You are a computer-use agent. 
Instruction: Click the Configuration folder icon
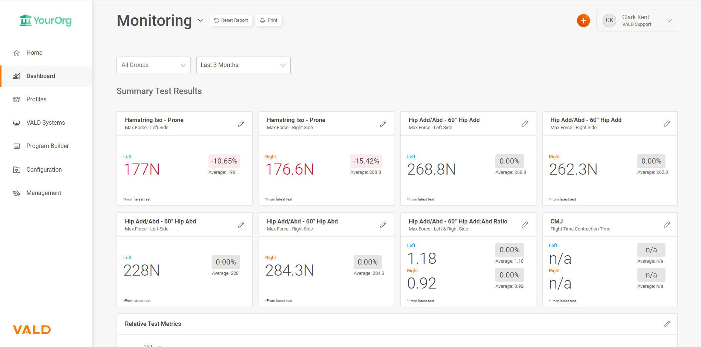pos(17,170)
